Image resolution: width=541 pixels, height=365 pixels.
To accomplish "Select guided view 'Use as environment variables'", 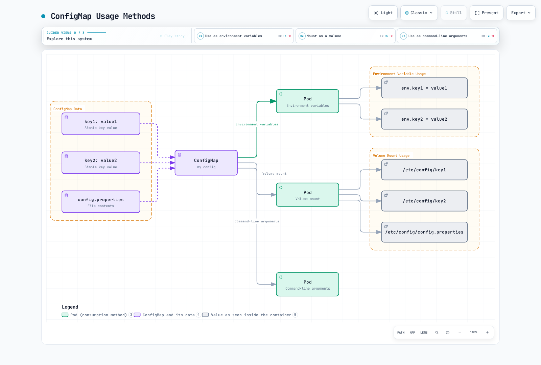I will [244, 36].
